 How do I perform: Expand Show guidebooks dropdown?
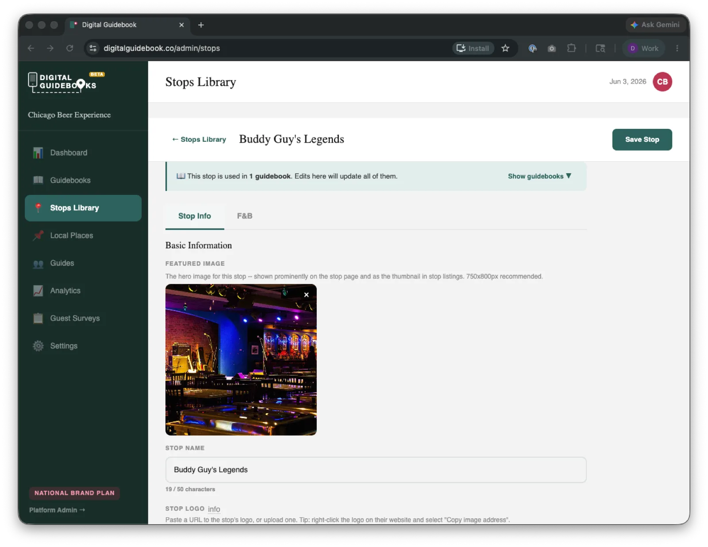(539, 176)
